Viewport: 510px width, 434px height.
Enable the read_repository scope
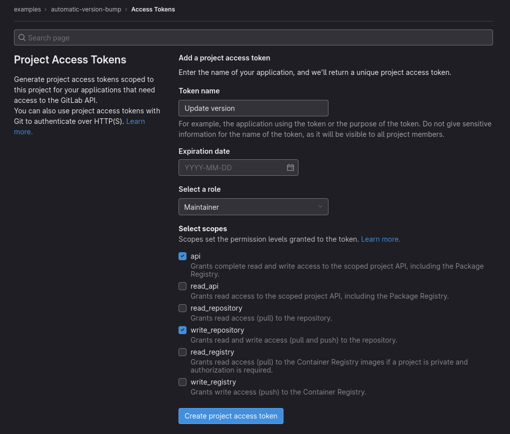182,308
